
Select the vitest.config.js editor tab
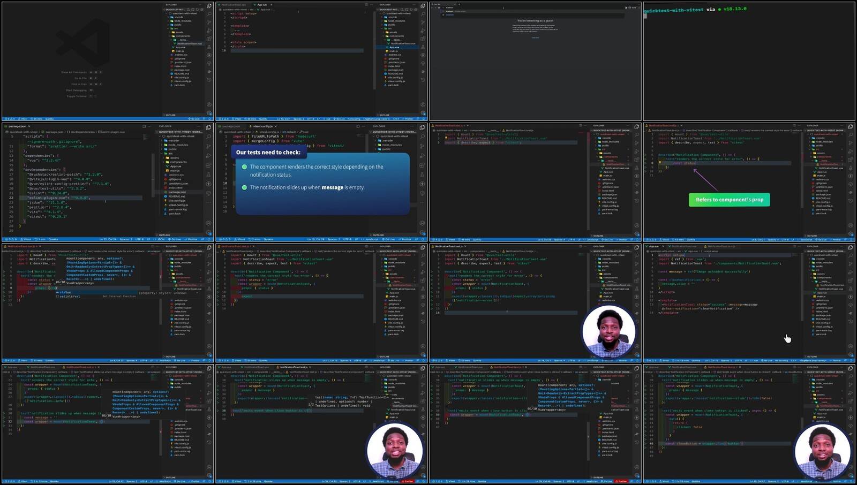click(x=262, y=126)
